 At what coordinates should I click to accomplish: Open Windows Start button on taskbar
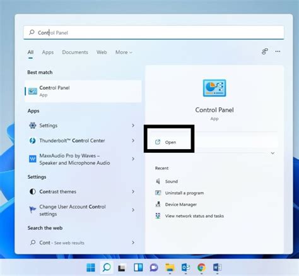click(x=91, y=268)
